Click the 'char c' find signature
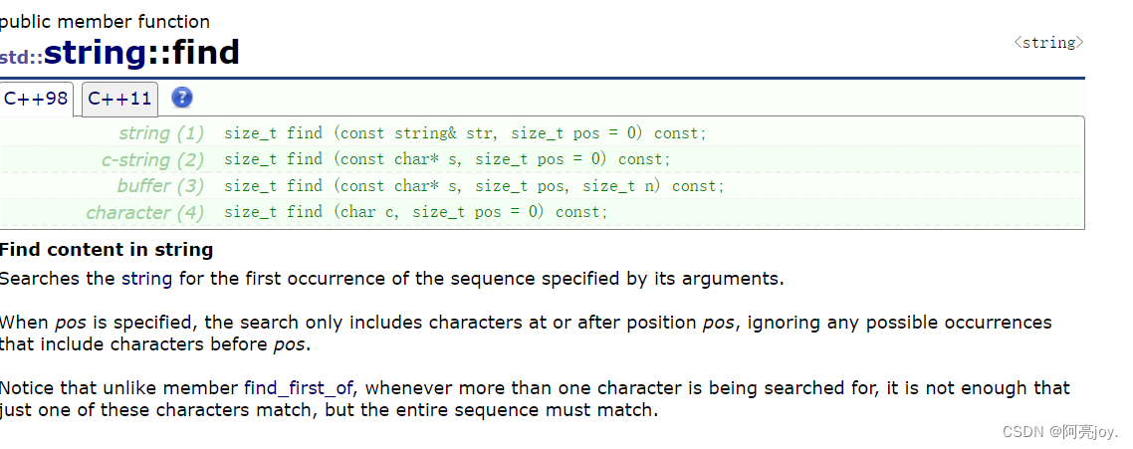Image resolution: width=1133 pixels, height=449 pixels. coord(415,212)
